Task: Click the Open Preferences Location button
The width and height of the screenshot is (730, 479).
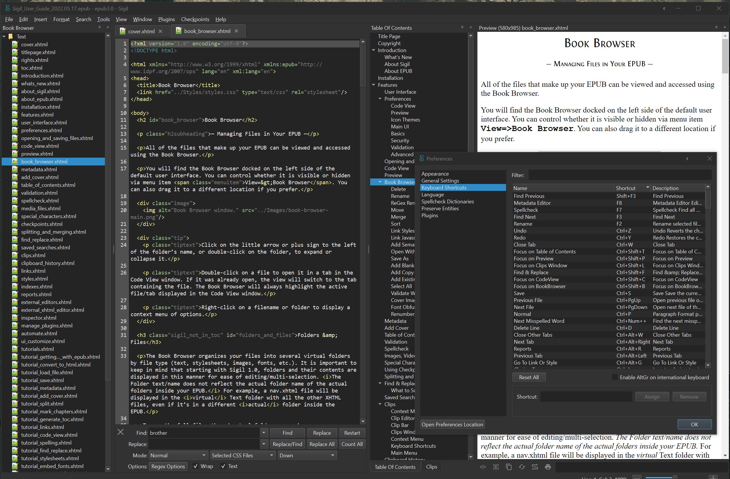Action: click(x=452, y=424)
